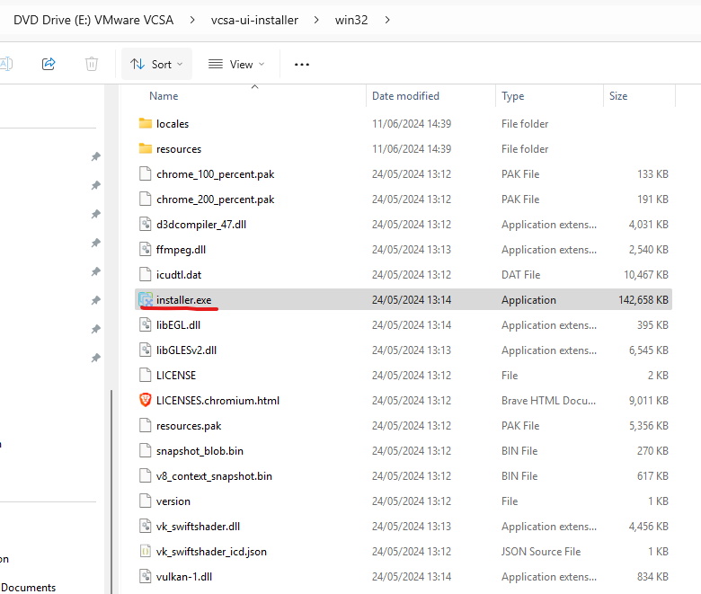
Task: Click the libGLESv2.dll file icon
Action: pyautogui.click(x=146, y=350)
